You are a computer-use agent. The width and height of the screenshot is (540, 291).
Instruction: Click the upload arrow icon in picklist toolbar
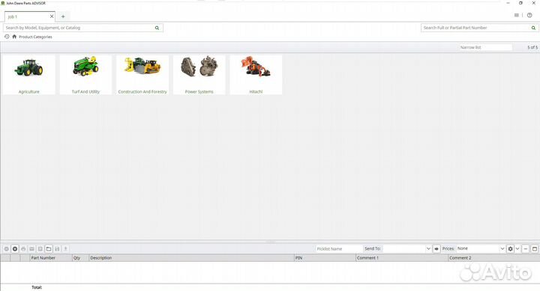coord(65,249)
